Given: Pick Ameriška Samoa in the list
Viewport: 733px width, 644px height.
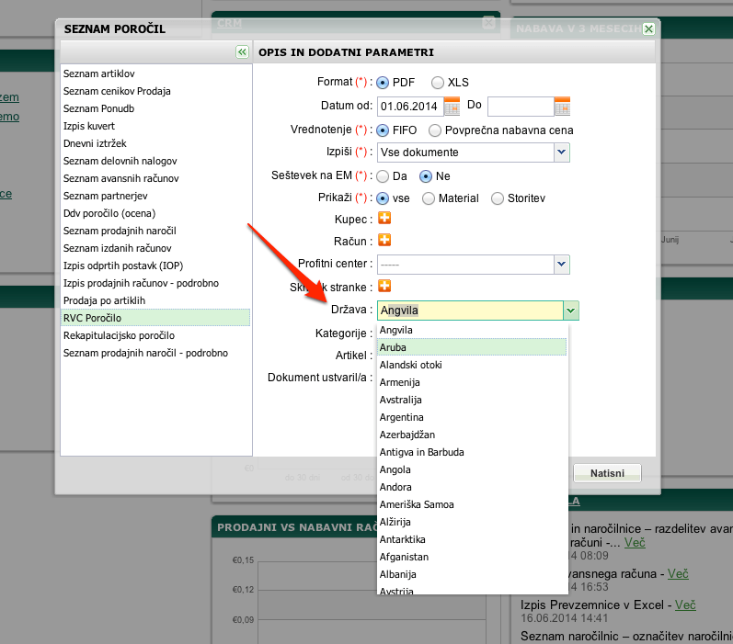Looking at the screenshot, I should 472,504.
